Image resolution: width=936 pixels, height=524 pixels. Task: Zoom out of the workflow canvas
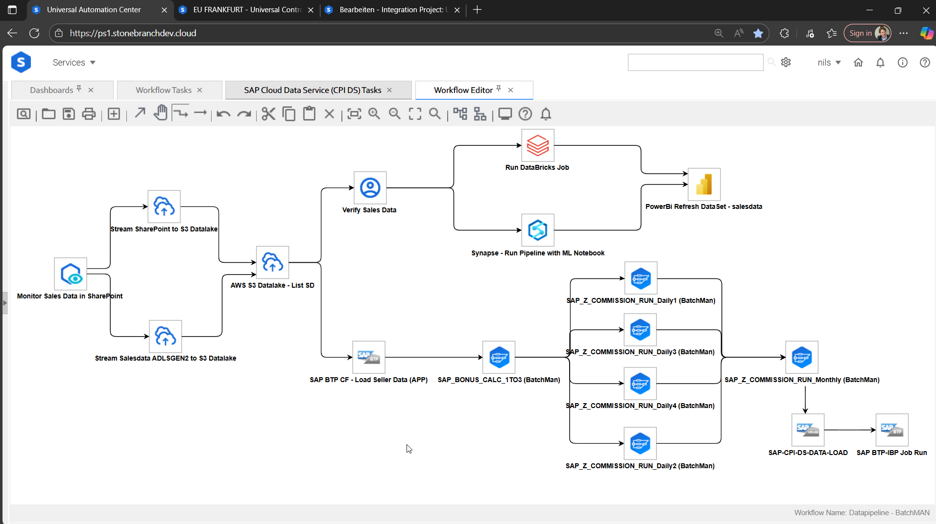tap(394, 114)
